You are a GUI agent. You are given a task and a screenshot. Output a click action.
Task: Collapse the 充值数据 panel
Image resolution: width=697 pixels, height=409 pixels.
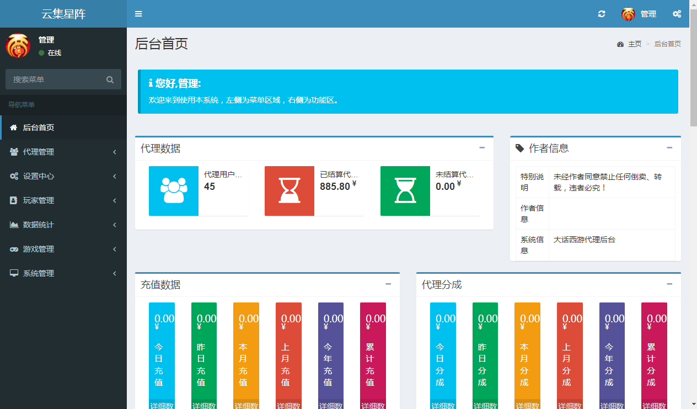[388, 284]
